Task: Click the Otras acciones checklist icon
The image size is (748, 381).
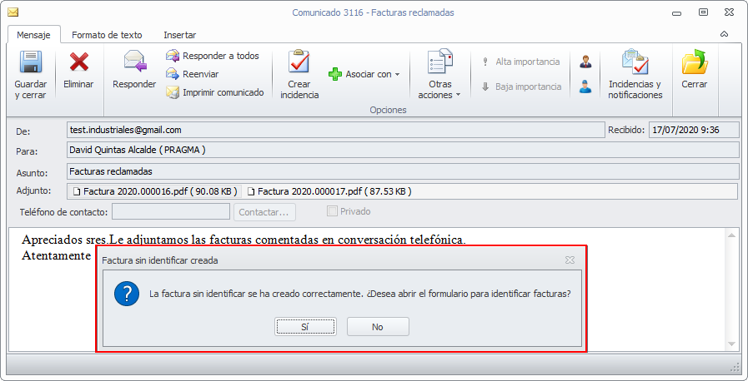Action: (439, 62)
